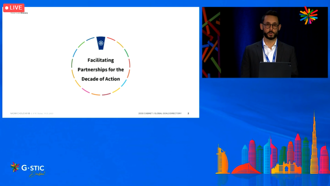Click the colorful starburst logo on speaker video
330x186 pixels.
point(309,15)
